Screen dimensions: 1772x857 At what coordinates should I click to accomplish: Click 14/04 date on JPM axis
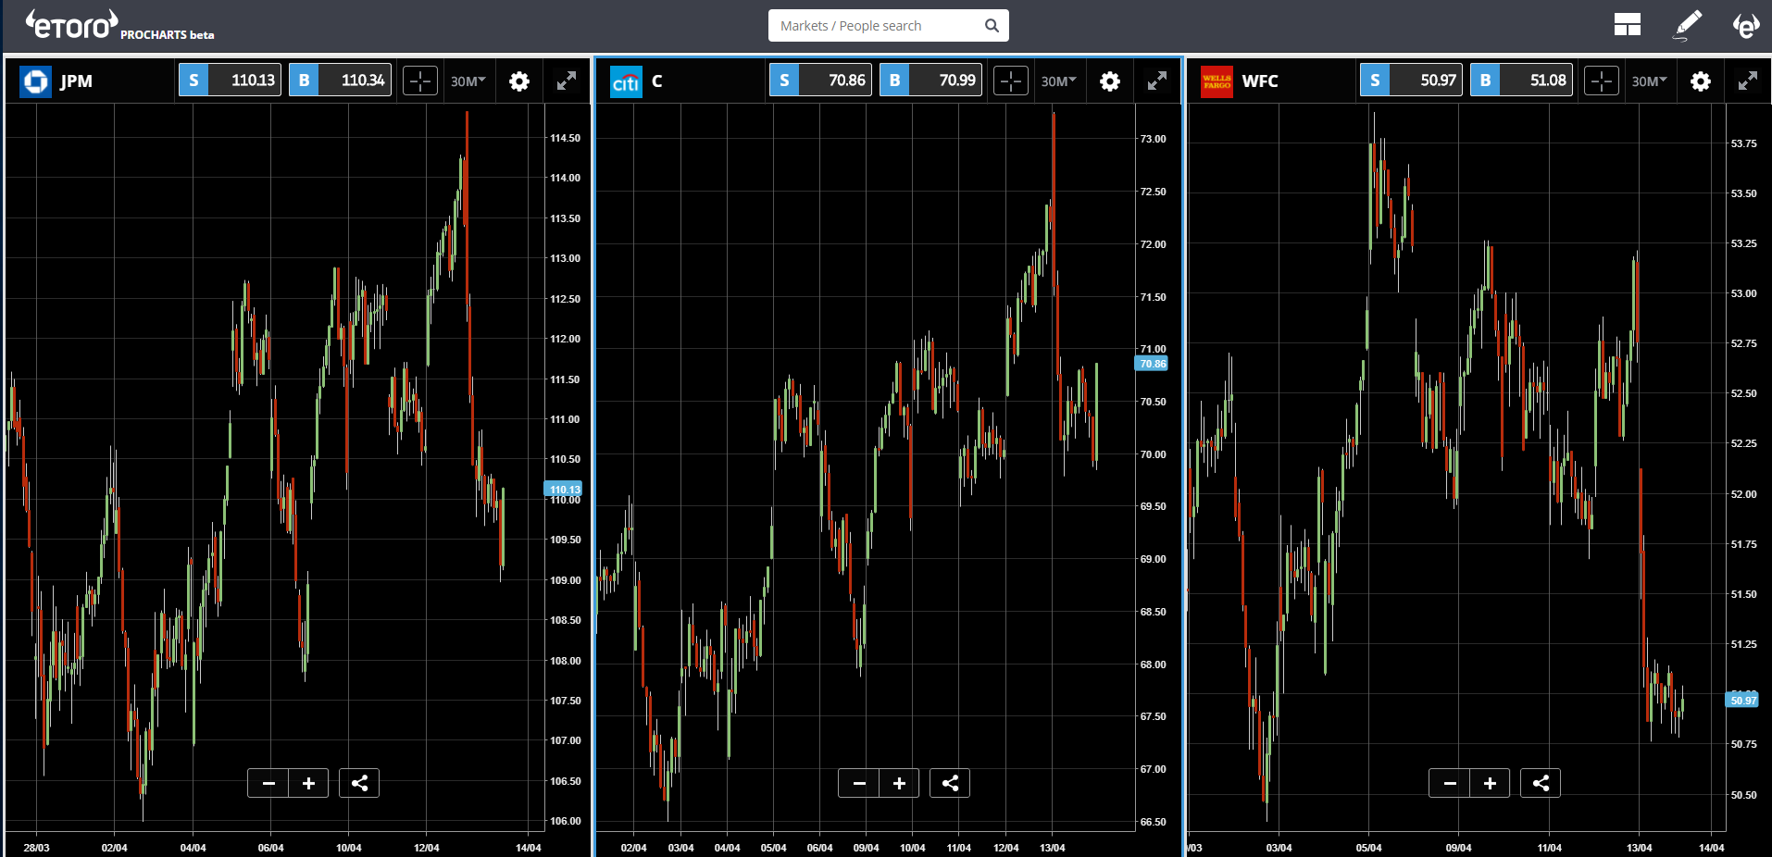(529, 848)
